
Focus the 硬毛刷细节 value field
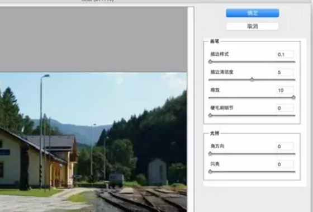(x=285, y=109)
